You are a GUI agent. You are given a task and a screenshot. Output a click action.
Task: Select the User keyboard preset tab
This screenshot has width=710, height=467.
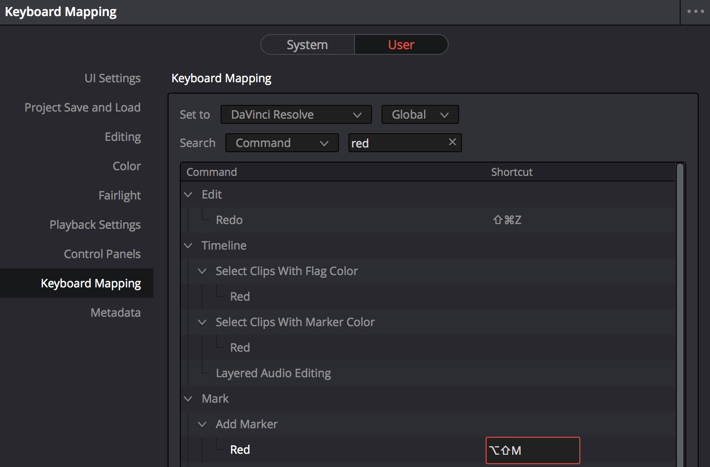401,44
